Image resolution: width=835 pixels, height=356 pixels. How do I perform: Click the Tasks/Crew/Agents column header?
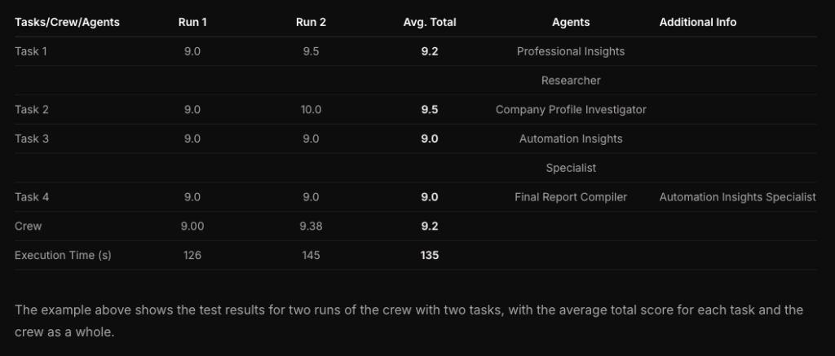[67, 22]
